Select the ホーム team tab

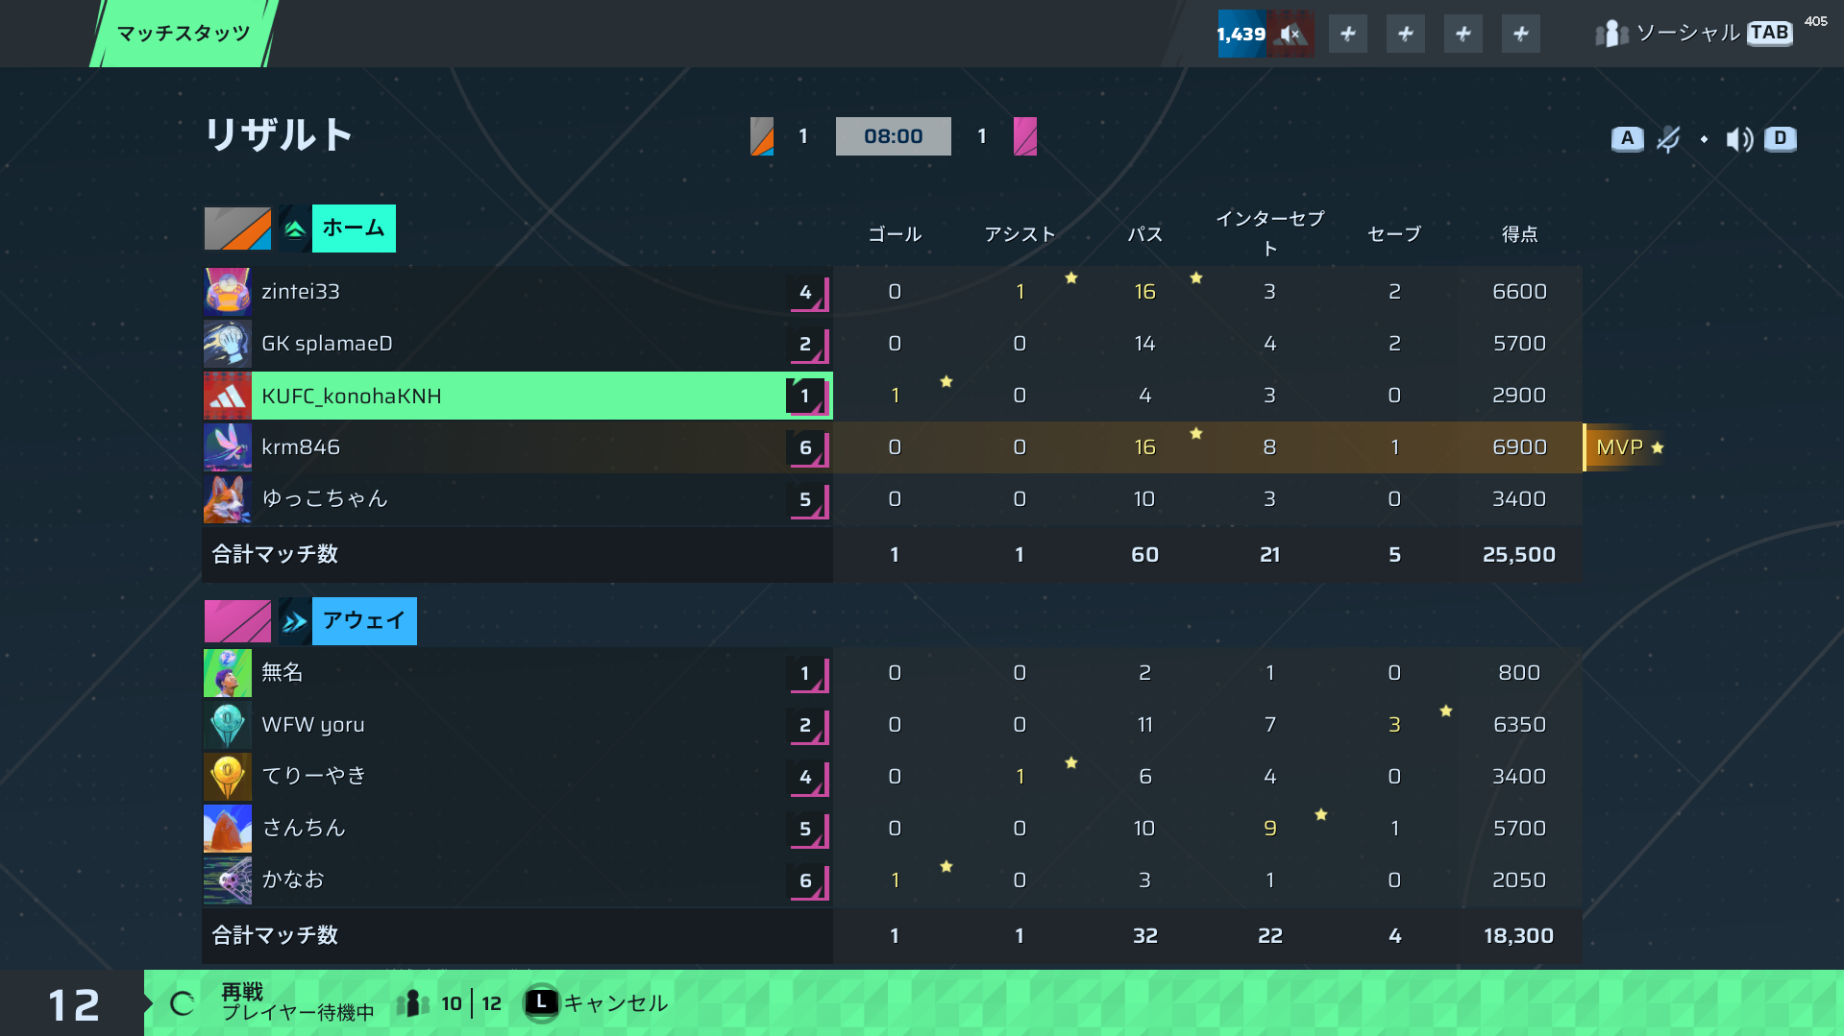pos(354,229)
